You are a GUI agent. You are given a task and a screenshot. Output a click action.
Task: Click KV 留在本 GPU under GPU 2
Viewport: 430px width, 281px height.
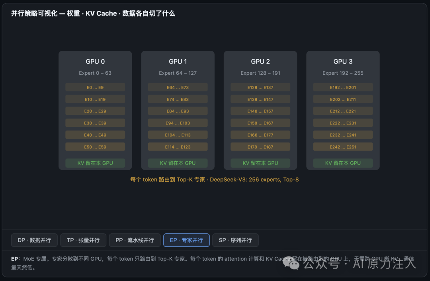coord(260,163)
